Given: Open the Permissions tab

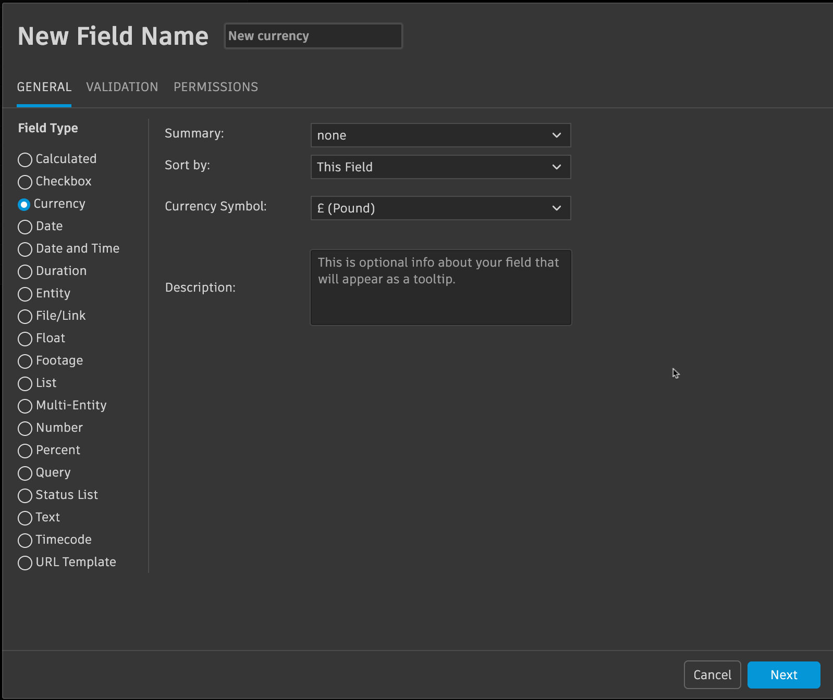Looking at the screenshot, I should 216,87.
